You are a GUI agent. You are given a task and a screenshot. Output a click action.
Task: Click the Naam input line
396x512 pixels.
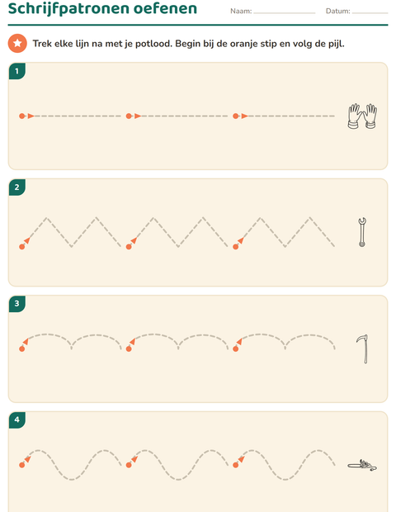pos(285,13)
